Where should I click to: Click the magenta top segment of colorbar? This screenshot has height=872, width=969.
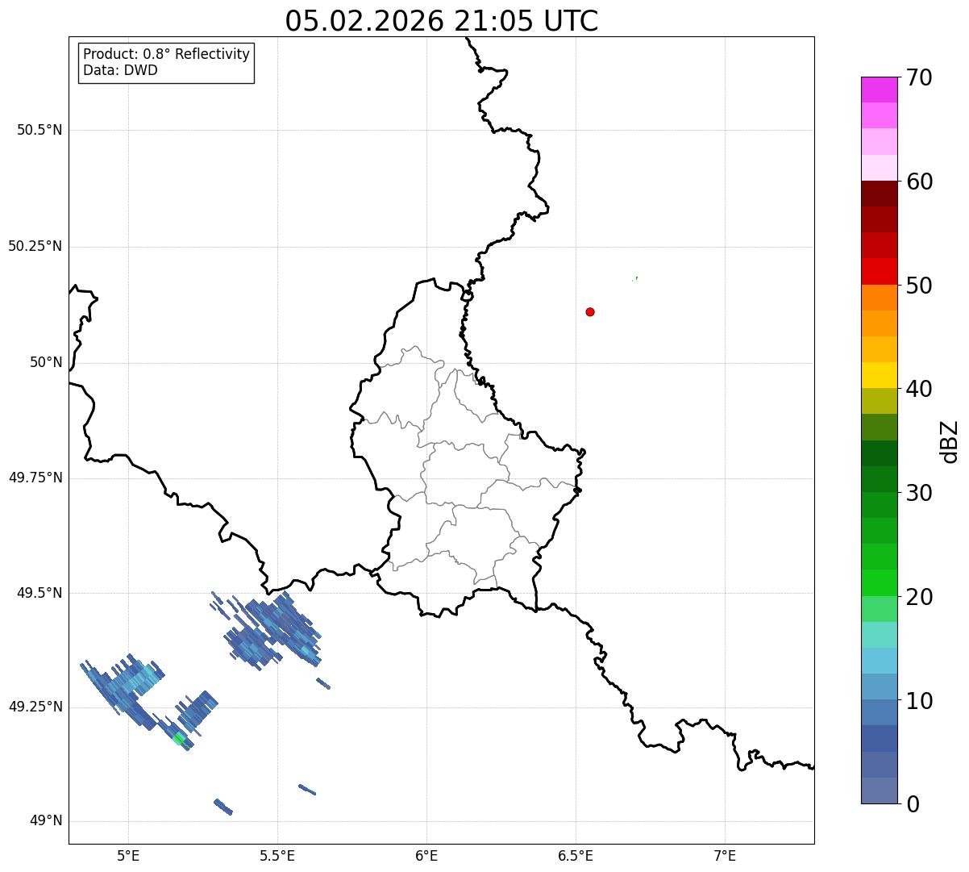click(x=879, y=90)
